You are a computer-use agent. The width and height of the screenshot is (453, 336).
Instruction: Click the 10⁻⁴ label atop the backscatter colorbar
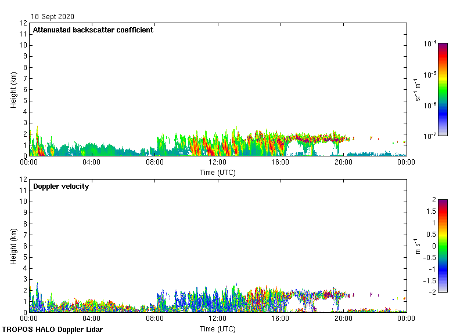coord(430,44)
